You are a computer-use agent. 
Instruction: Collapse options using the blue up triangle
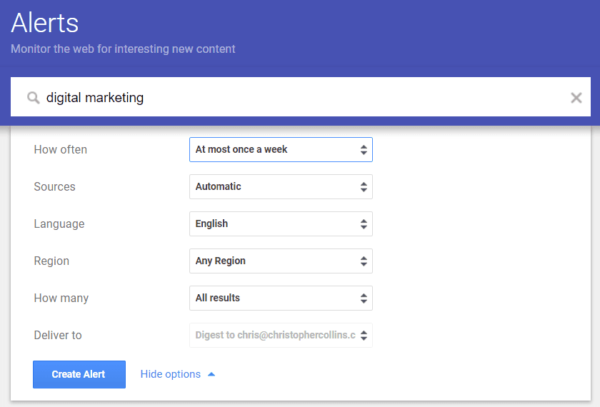coord(211,374)
